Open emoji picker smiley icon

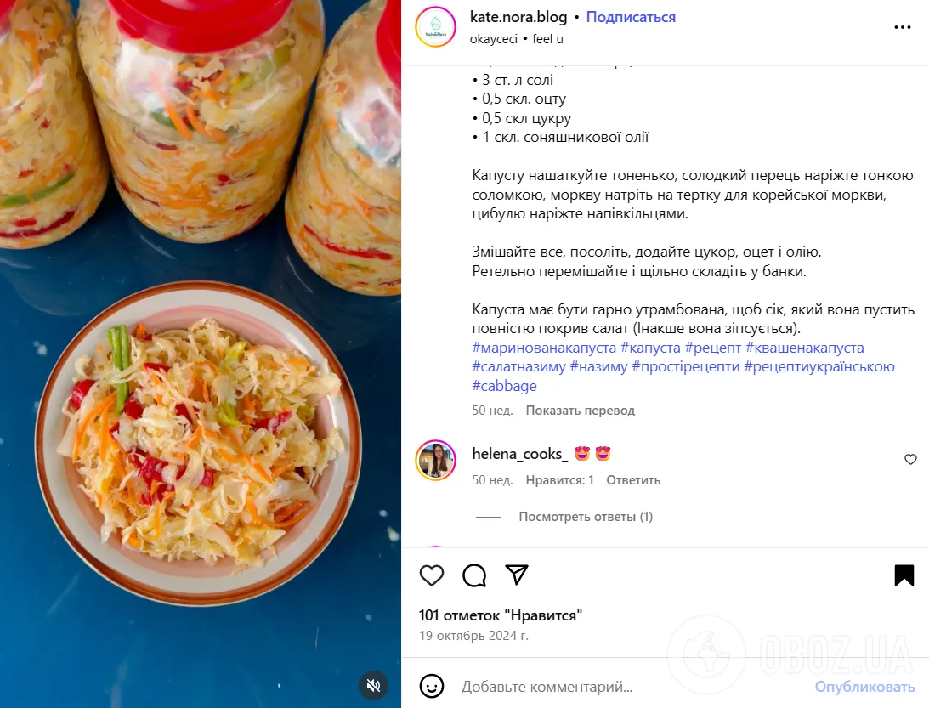point(432,687)
